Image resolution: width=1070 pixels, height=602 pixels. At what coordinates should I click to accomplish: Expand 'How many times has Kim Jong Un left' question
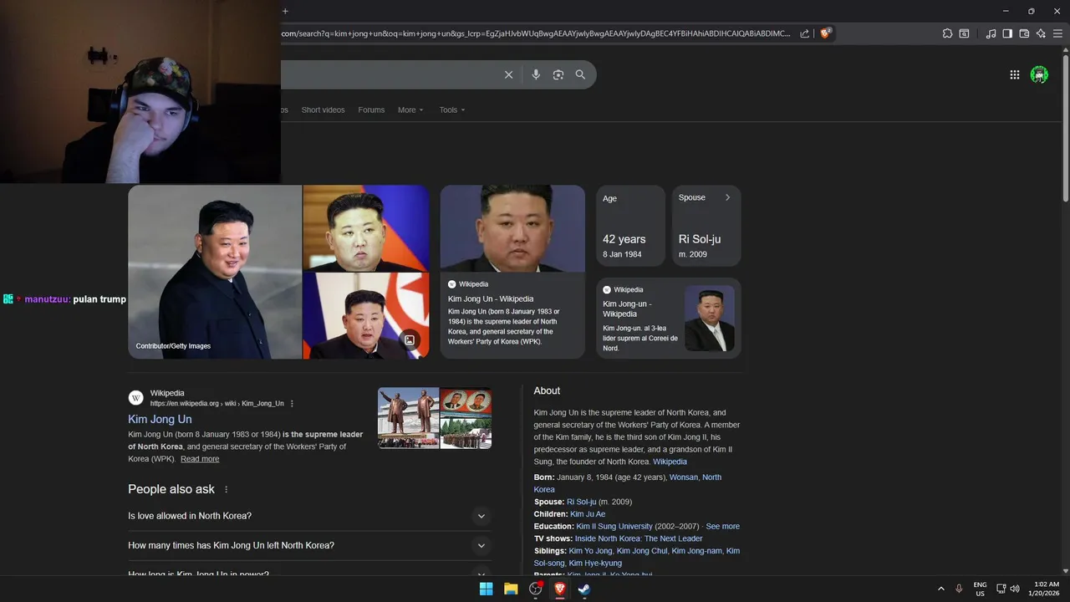click(309, 546)
